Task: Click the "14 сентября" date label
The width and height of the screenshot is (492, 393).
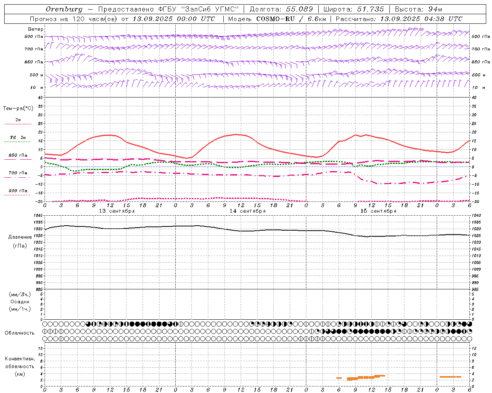Action: coord(248,211)
